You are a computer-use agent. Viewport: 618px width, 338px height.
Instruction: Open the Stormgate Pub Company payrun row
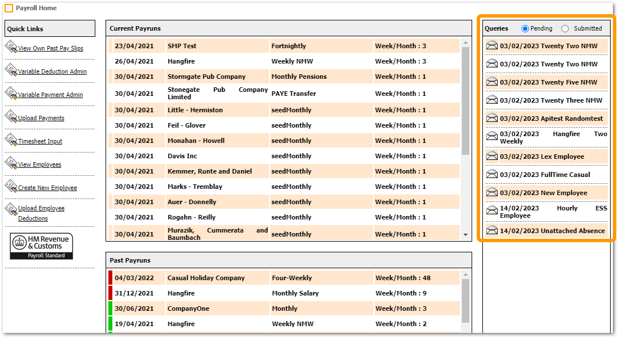click(x=206, y=77)
